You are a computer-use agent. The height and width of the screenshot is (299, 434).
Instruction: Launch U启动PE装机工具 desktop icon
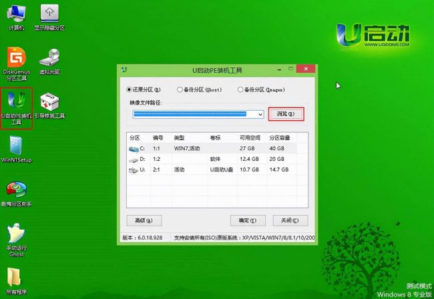pos(16,108)
